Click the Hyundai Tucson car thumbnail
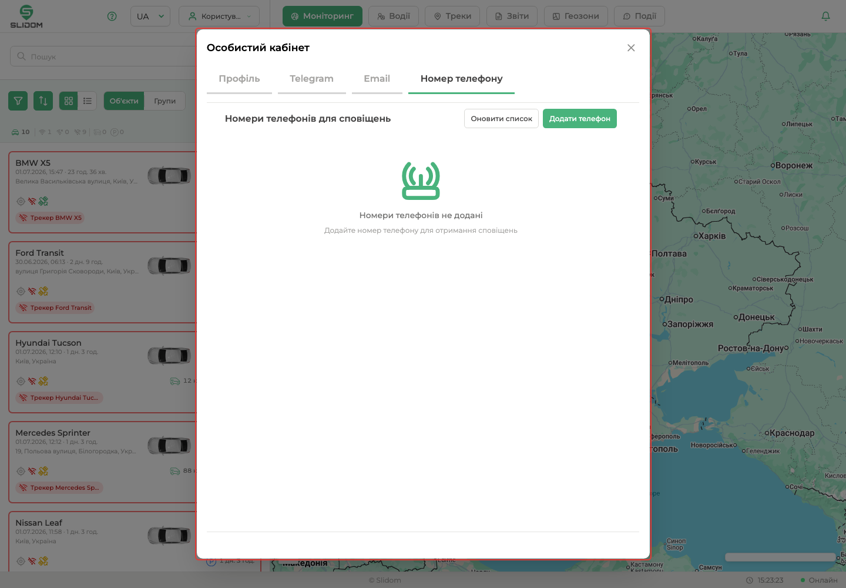846x588 pixels. 169,355
